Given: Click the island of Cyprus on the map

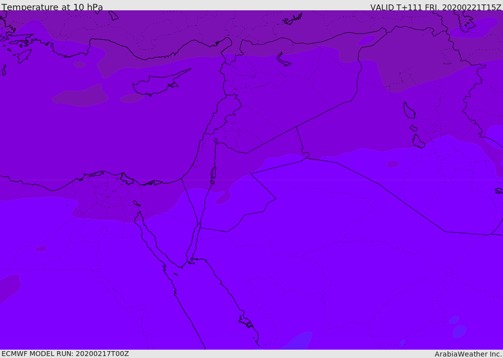Looking at the screenshot, I should tap(158, 84).
